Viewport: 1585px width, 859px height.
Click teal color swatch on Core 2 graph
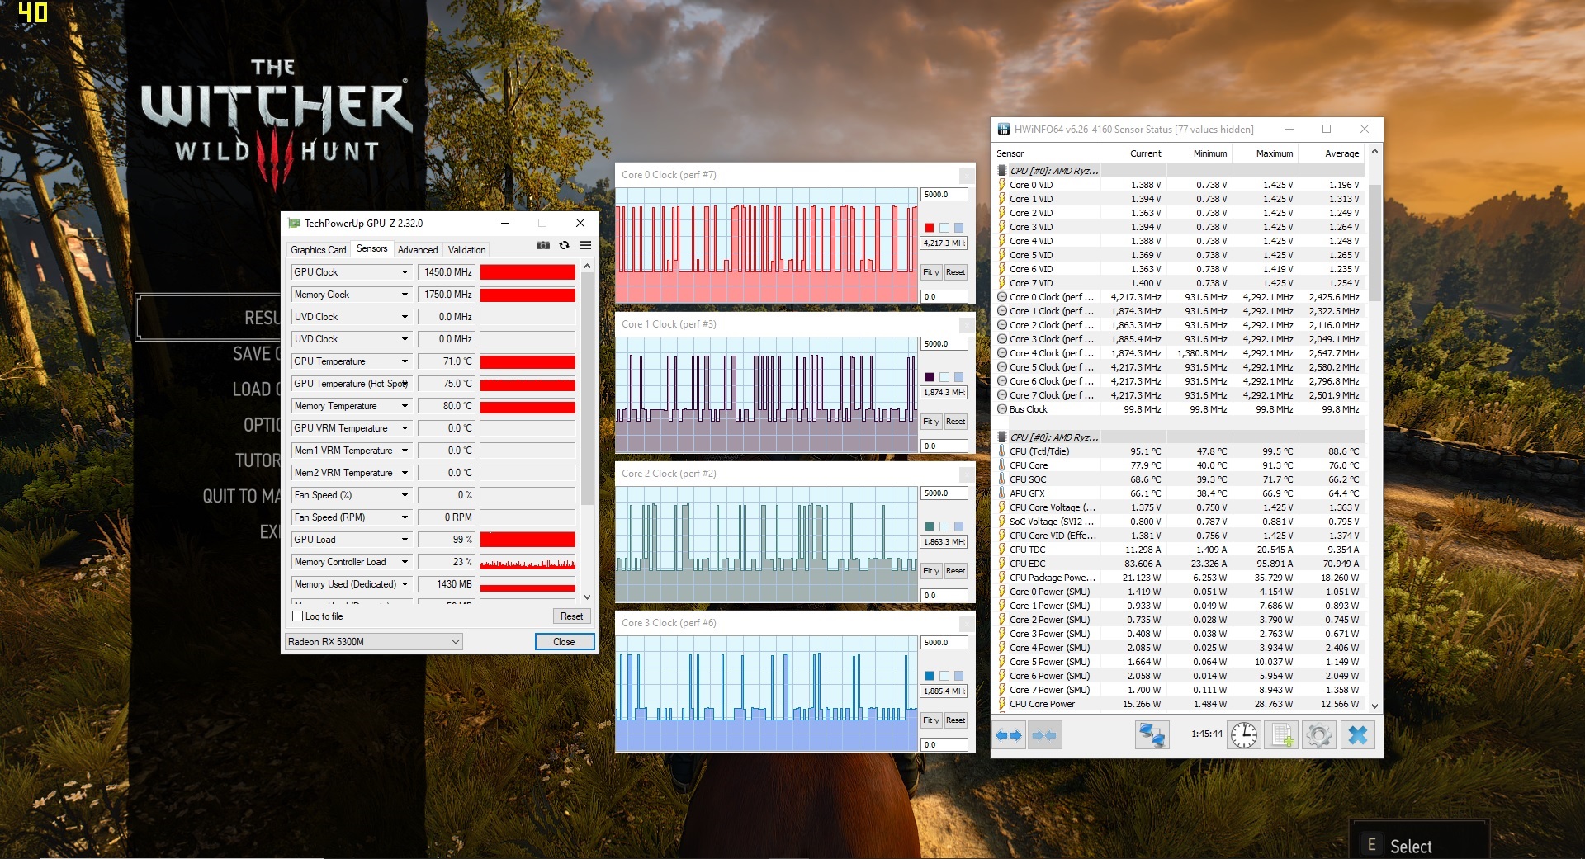click(929, 526)
